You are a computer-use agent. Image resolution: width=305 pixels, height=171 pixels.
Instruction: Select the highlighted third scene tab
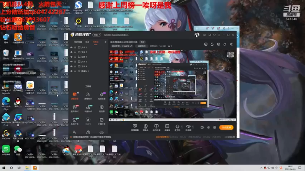(x=96, y=42)
